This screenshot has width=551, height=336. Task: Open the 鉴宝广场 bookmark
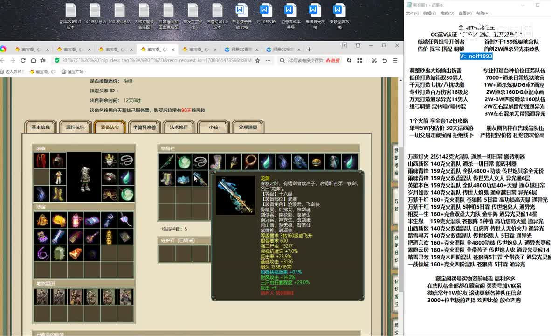click(x=73, y=72)
